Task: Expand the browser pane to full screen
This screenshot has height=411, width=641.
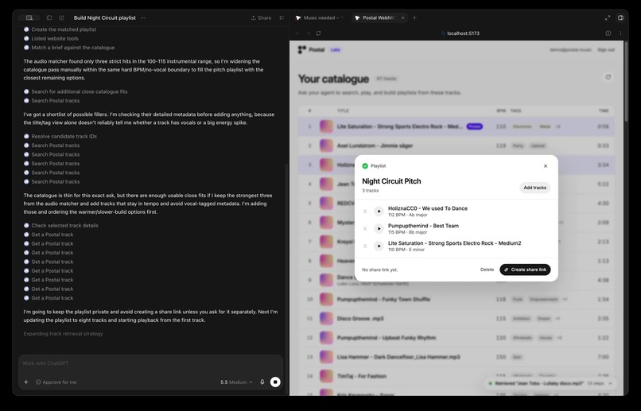Action: point(608,18)
